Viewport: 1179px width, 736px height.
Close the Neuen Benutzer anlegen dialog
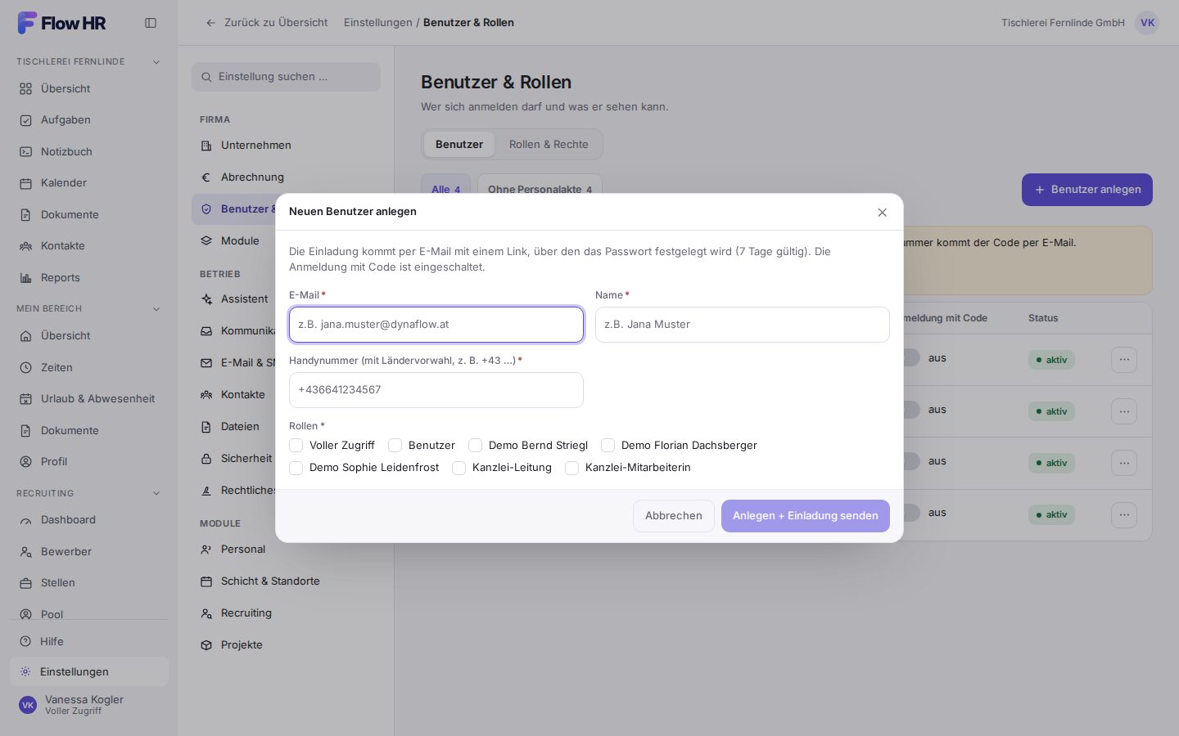tap(882, 213)
